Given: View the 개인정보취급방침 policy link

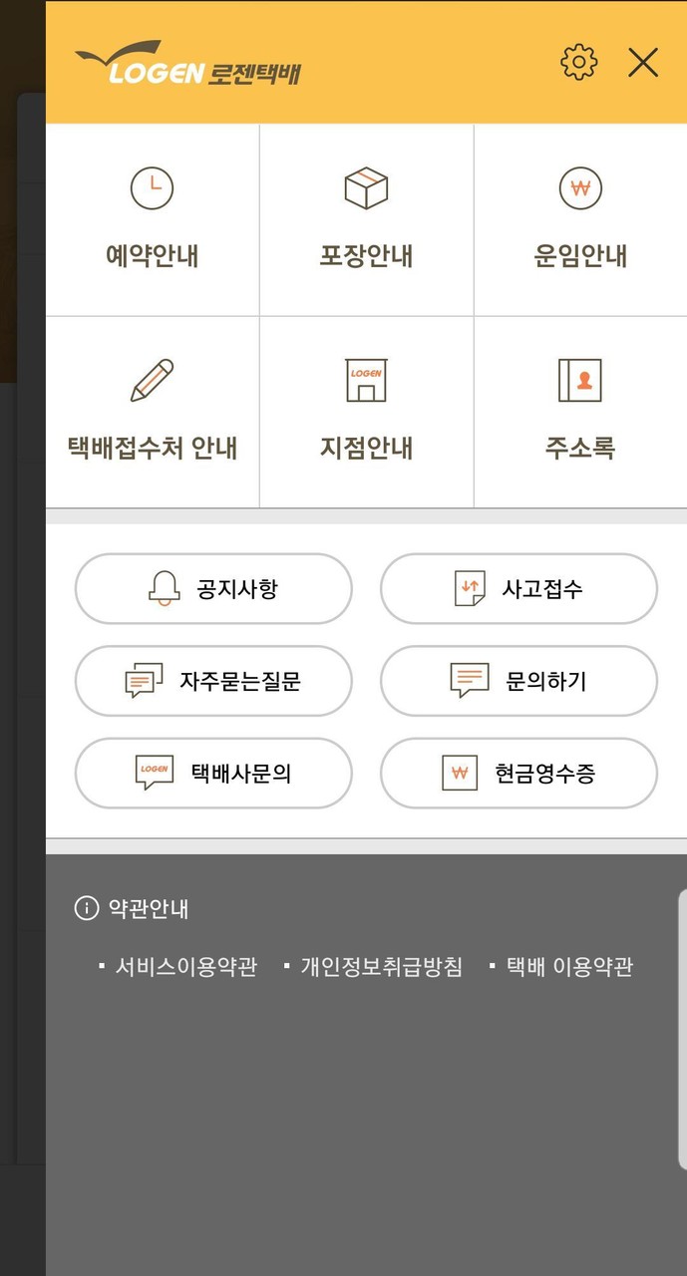Looking at the screenshot, I should click(380, 966).
